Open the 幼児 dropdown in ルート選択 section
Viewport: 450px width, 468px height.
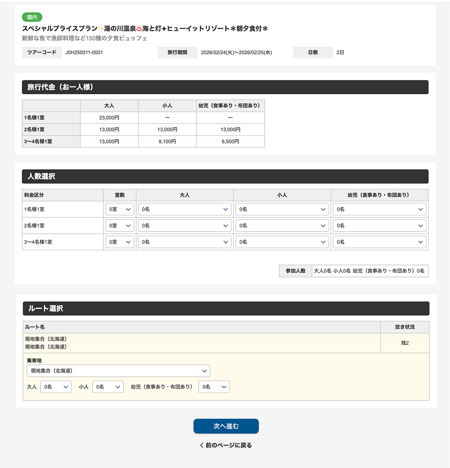214,387
